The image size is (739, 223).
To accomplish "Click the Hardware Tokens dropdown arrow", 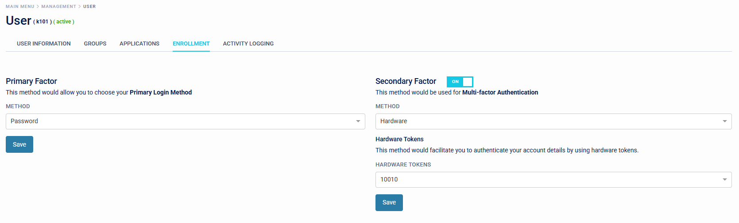I will [724, 180].
